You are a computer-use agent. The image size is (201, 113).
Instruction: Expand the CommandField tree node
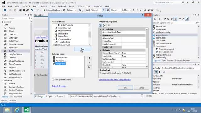click(54, 39)
